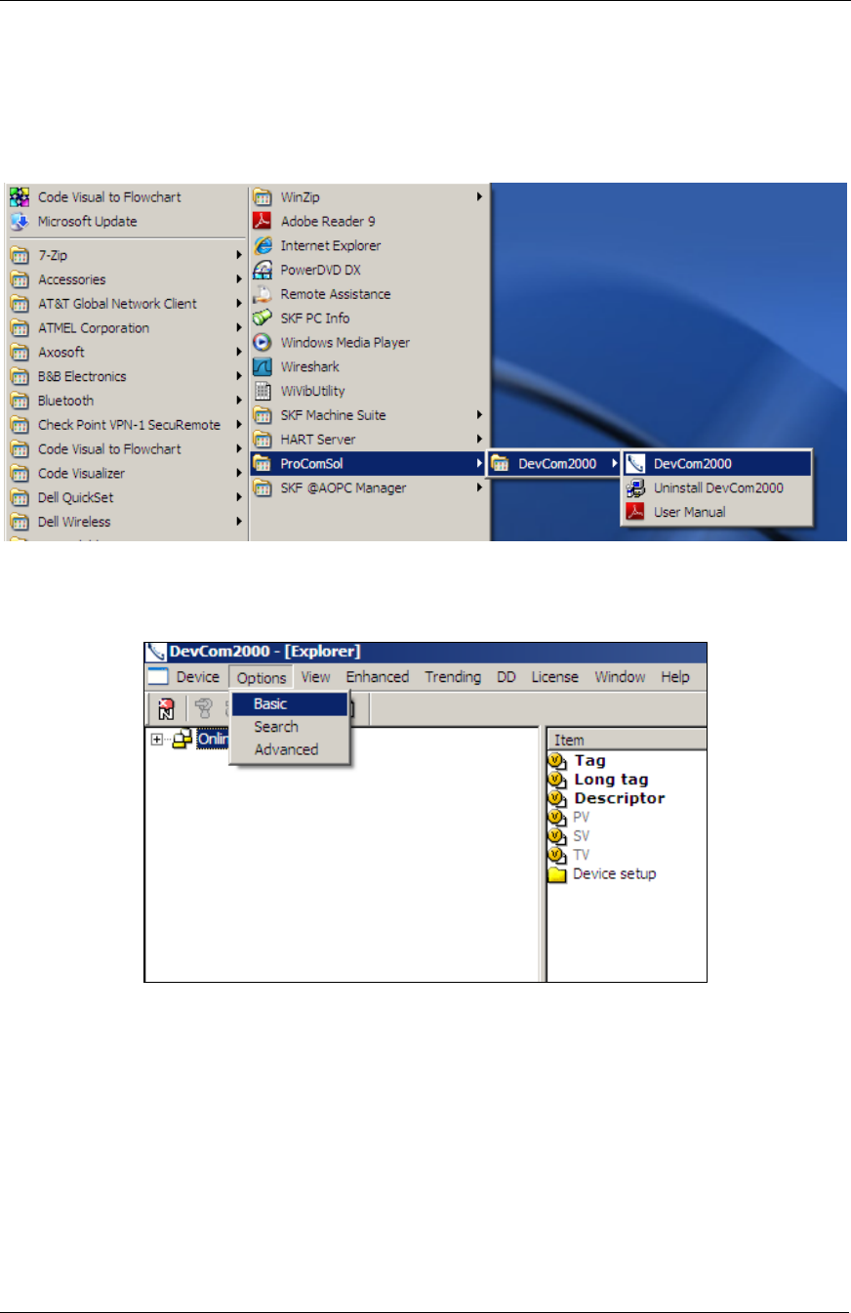Expand the Accessories submenu

(x=126, y=279)
